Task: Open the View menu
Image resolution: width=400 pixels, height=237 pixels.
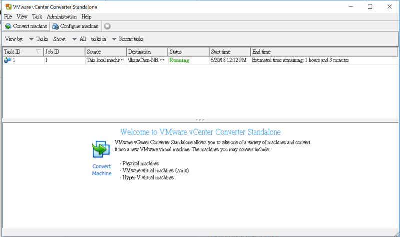Action: click(x=22, y=17)
